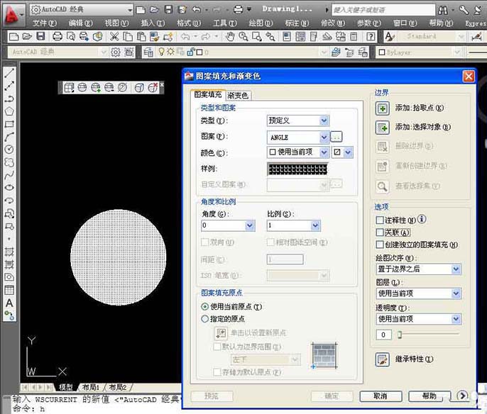Select the Table tool in draw toolbar
Viewport: 487px width, 414px height.
tap(9, 290)
